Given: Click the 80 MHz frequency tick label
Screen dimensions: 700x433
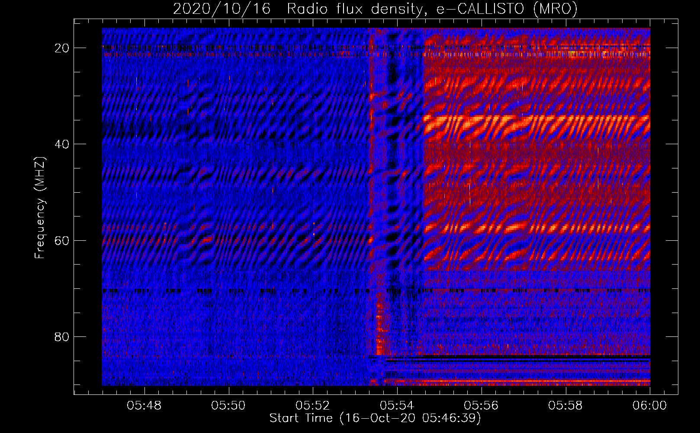Looking at the screenshot, I should [62, 337].
